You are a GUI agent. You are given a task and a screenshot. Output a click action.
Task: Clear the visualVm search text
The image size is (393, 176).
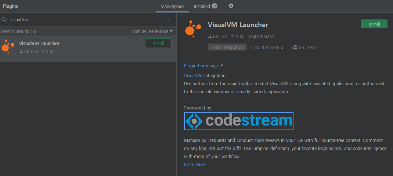point(169,19)
